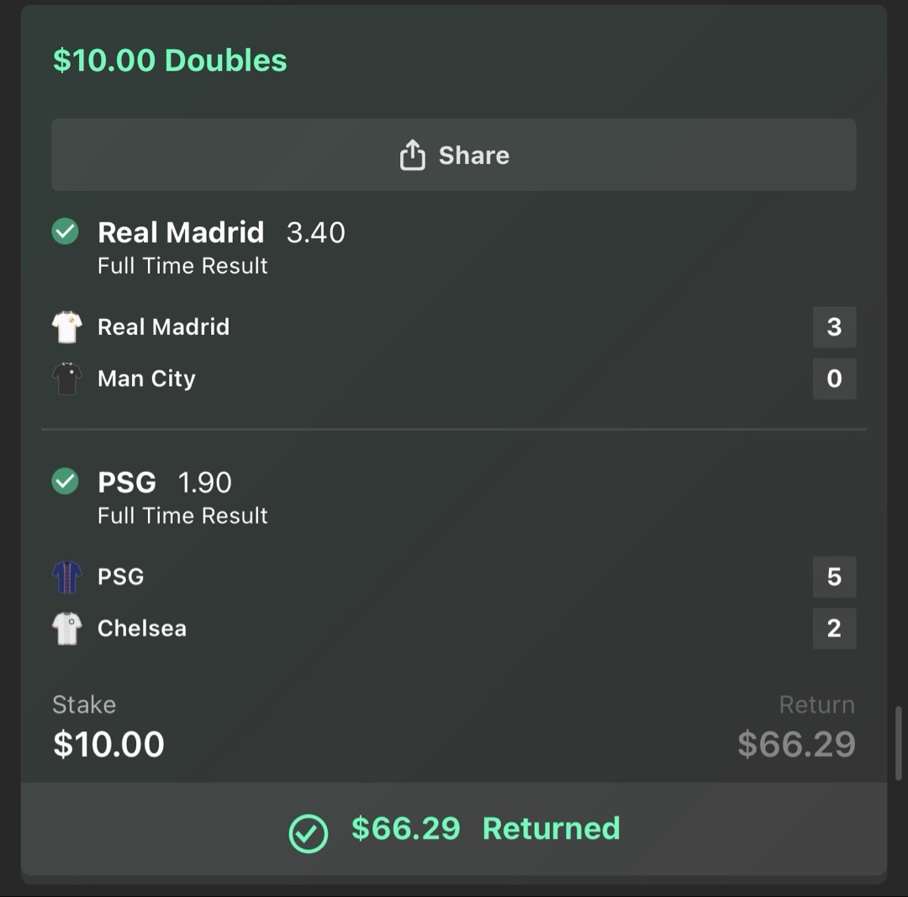Click the circled checkmark next to Returned
Viewport: 908px width, 897px height.
309,832
